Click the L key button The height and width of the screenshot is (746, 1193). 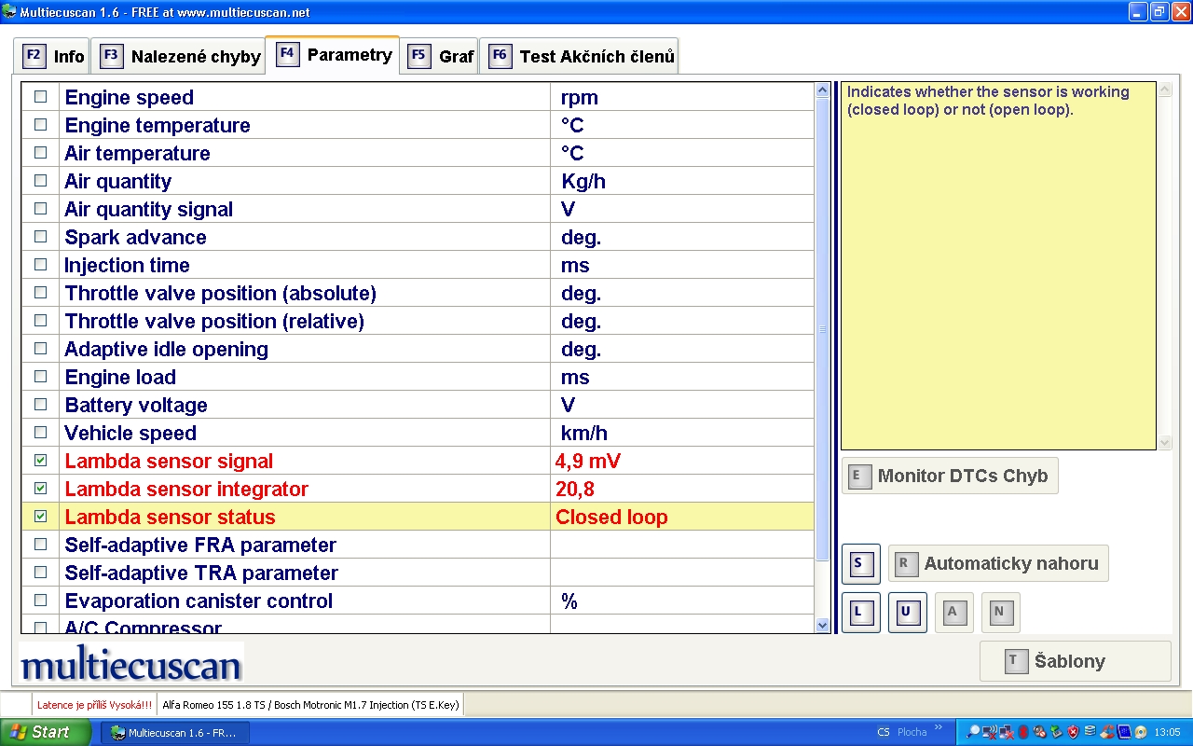click(x=859, y=613)
